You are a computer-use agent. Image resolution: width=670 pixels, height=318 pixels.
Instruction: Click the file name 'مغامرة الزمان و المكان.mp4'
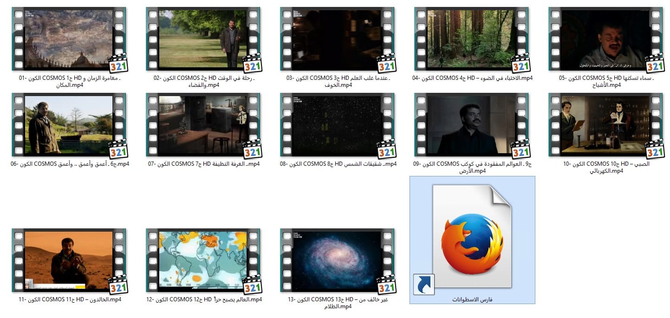click(70, 81)
